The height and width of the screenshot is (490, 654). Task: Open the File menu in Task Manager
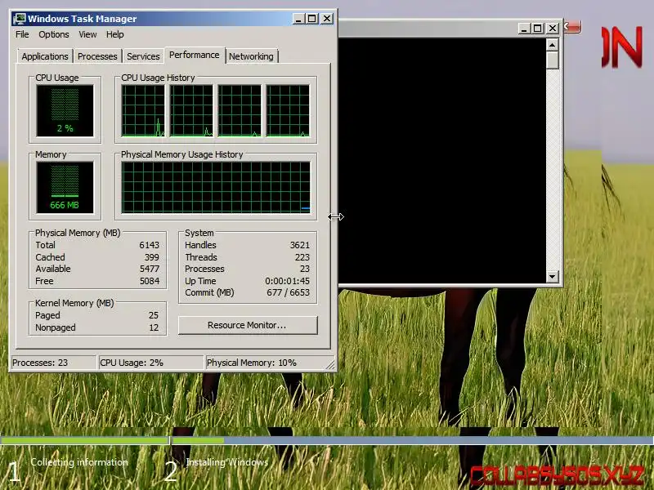(x=22, y=34)
